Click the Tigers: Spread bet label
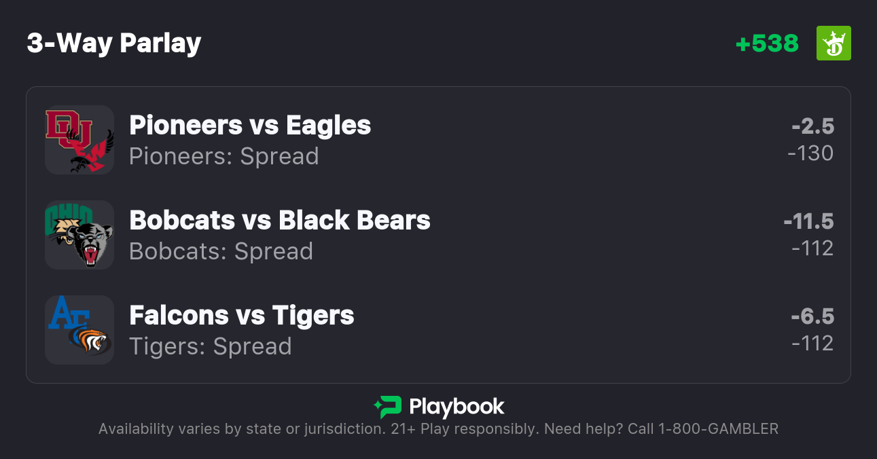This screenshot has height=459, width=877. [211, 346]
